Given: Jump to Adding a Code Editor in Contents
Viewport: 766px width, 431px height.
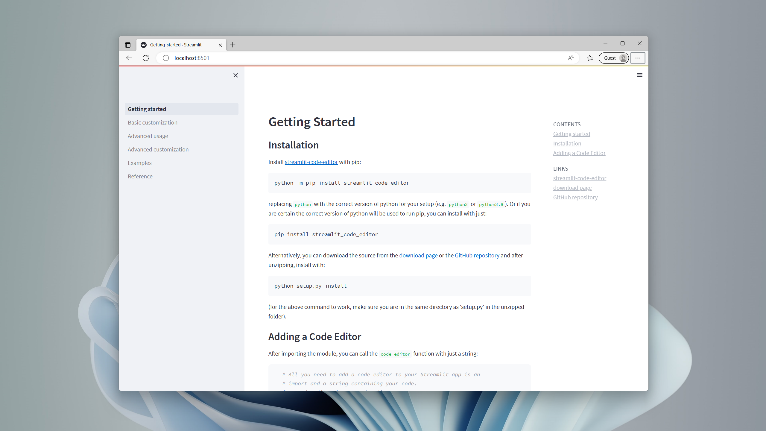Looking at the screenshot, I should (x=579, y=153).
